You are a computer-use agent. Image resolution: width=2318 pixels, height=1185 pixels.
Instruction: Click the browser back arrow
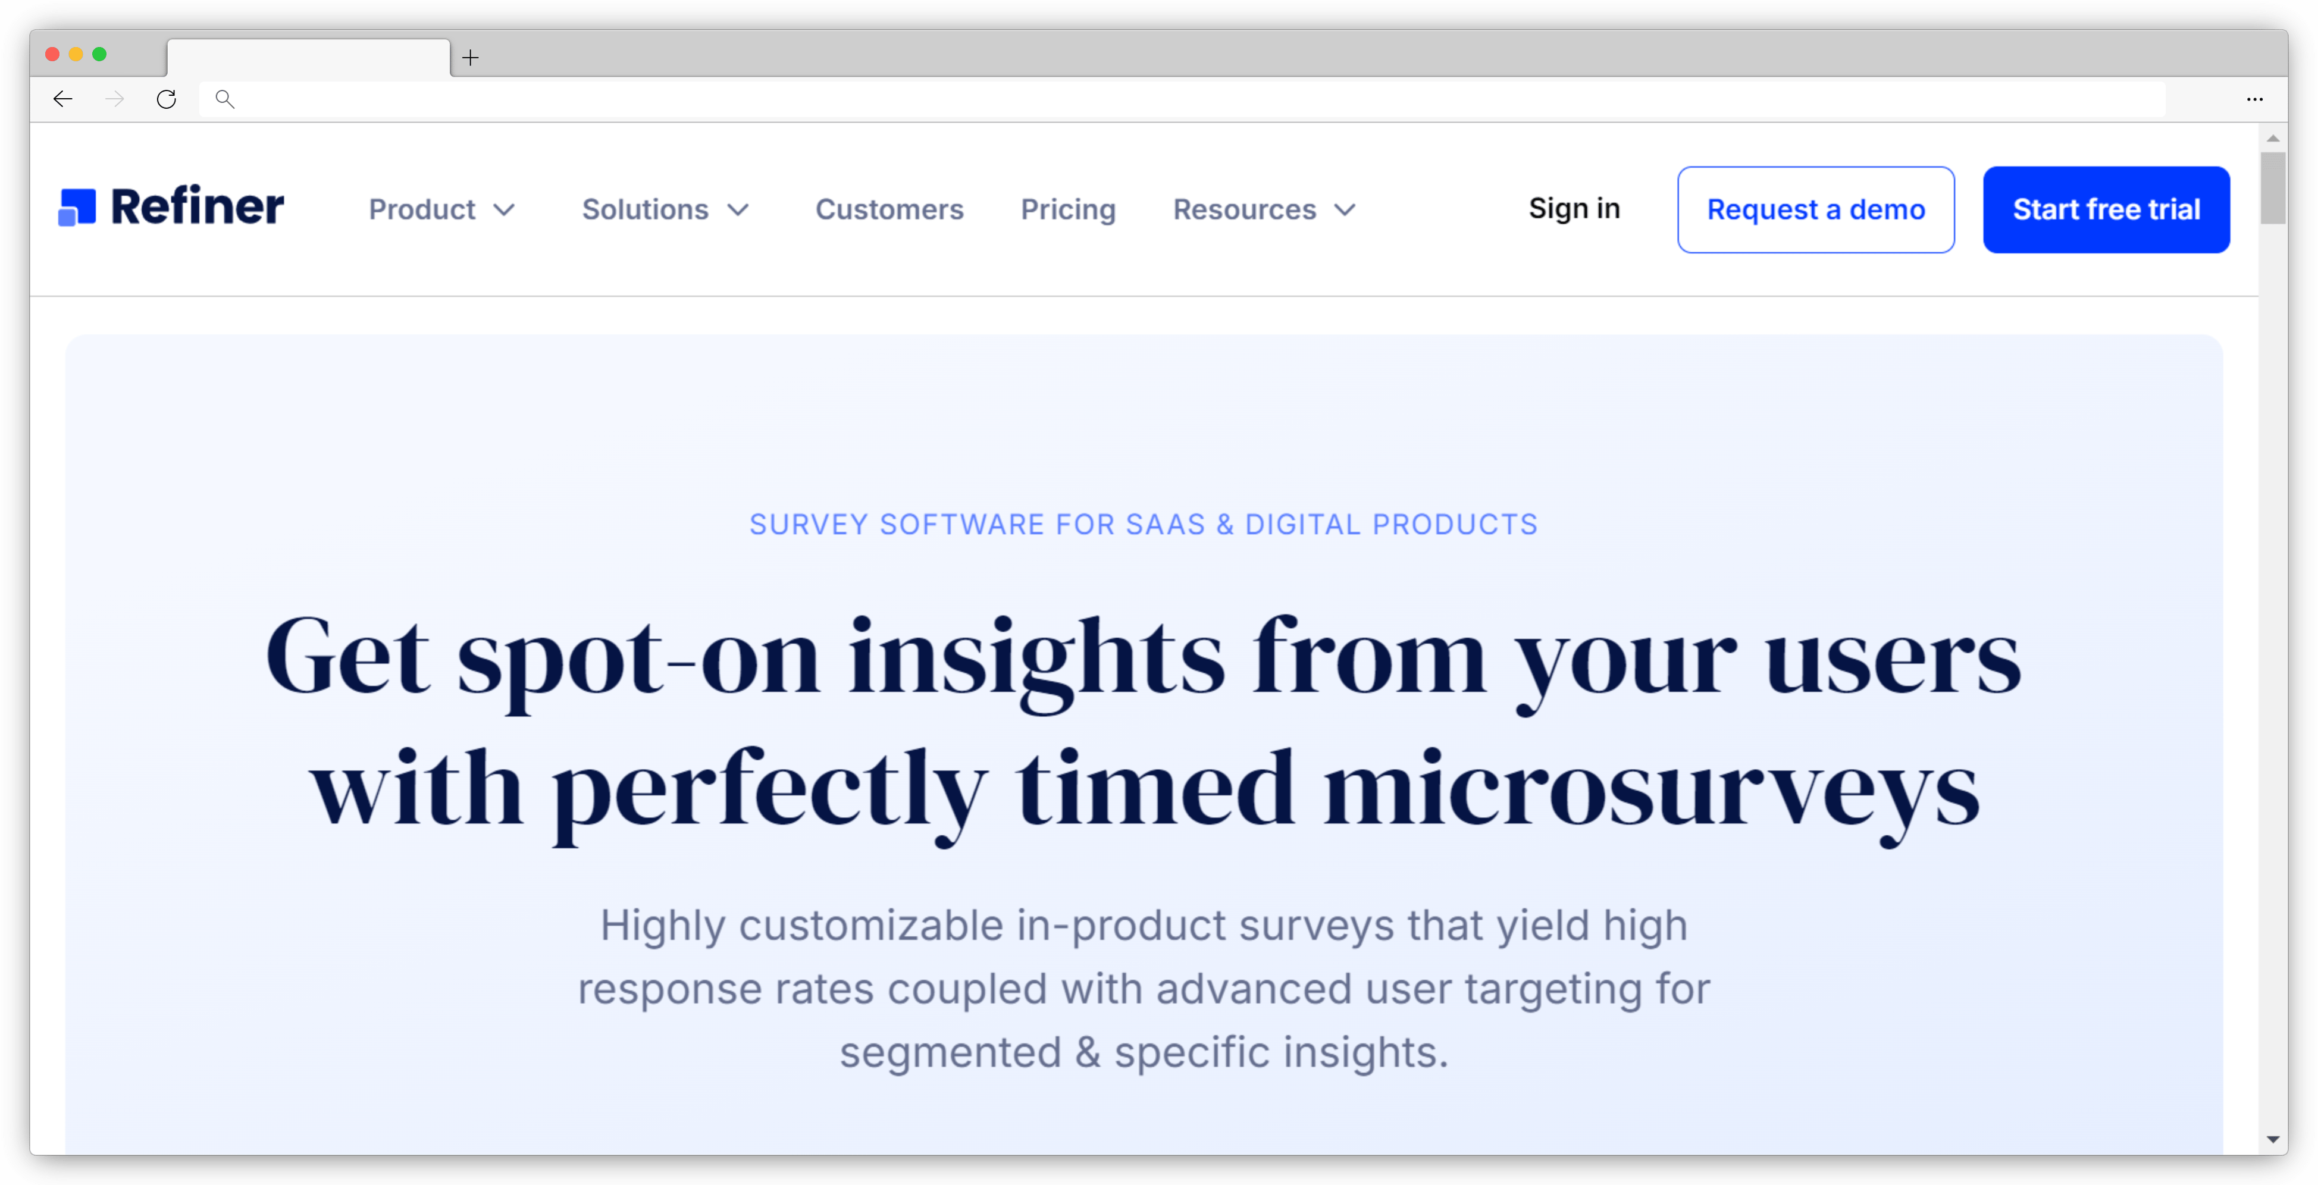[x=62, y=99]
